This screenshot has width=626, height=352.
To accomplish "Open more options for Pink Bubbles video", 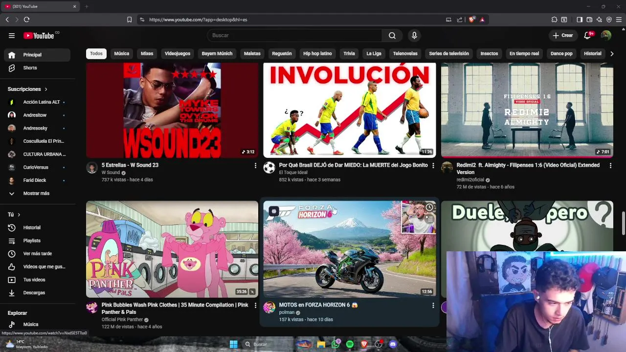I will 255,306.
